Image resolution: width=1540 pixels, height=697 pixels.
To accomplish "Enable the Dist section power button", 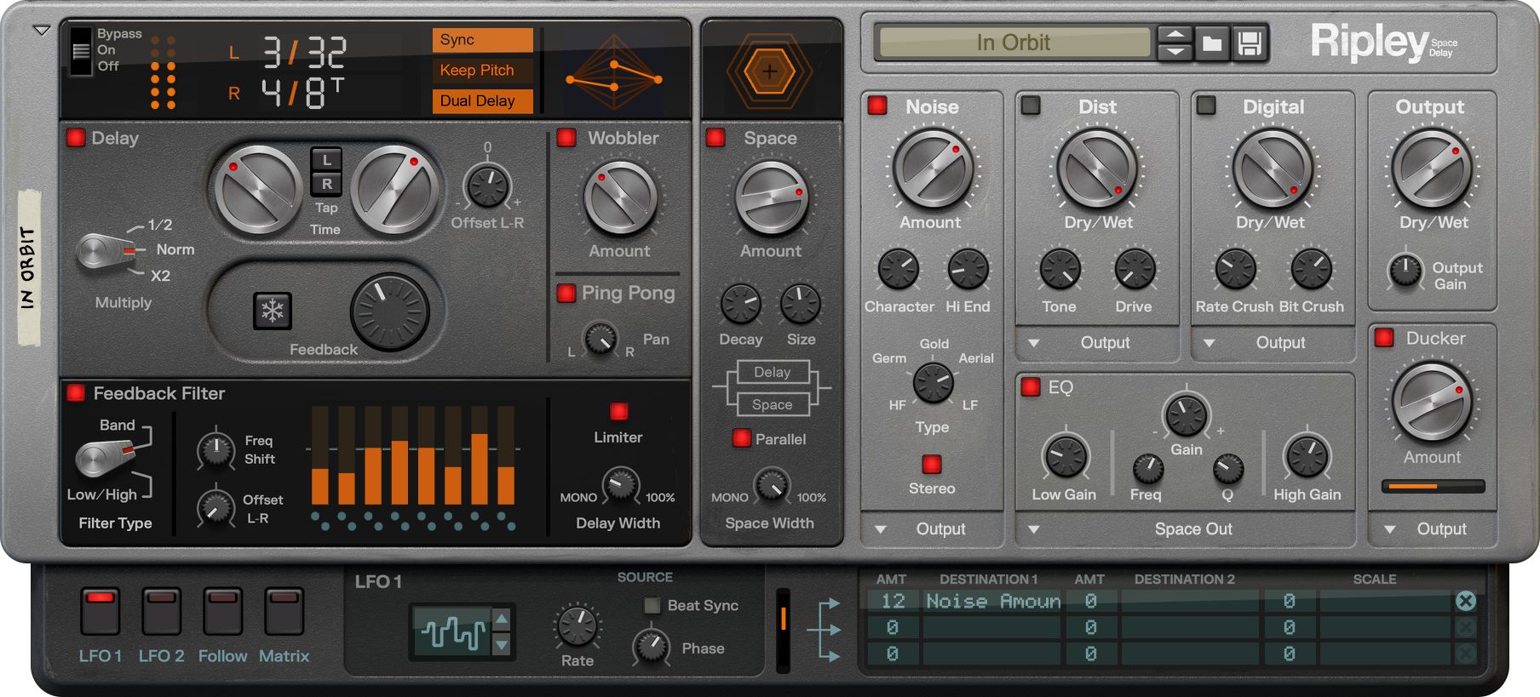I will click(1031, 106).
